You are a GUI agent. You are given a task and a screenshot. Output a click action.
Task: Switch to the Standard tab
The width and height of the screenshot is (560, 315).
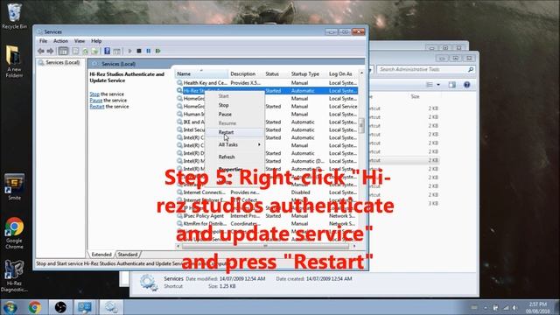coord(128,255)
